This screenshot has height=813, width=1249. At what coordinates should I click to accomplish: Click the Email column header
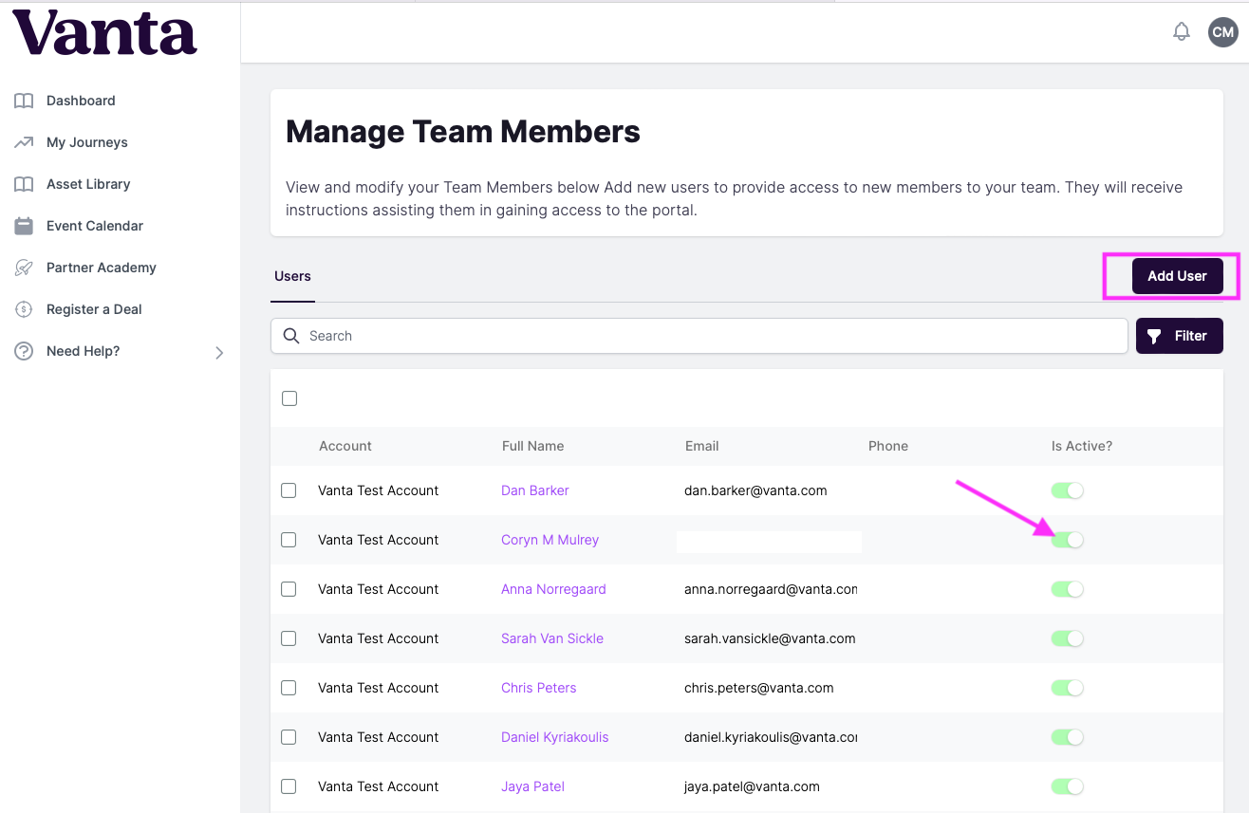(702, 446)
